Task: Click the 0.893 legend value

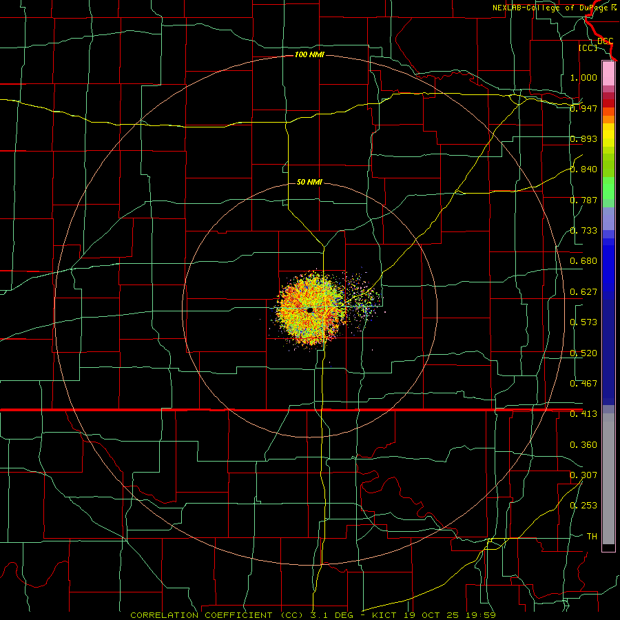Action: click(583, 138)
